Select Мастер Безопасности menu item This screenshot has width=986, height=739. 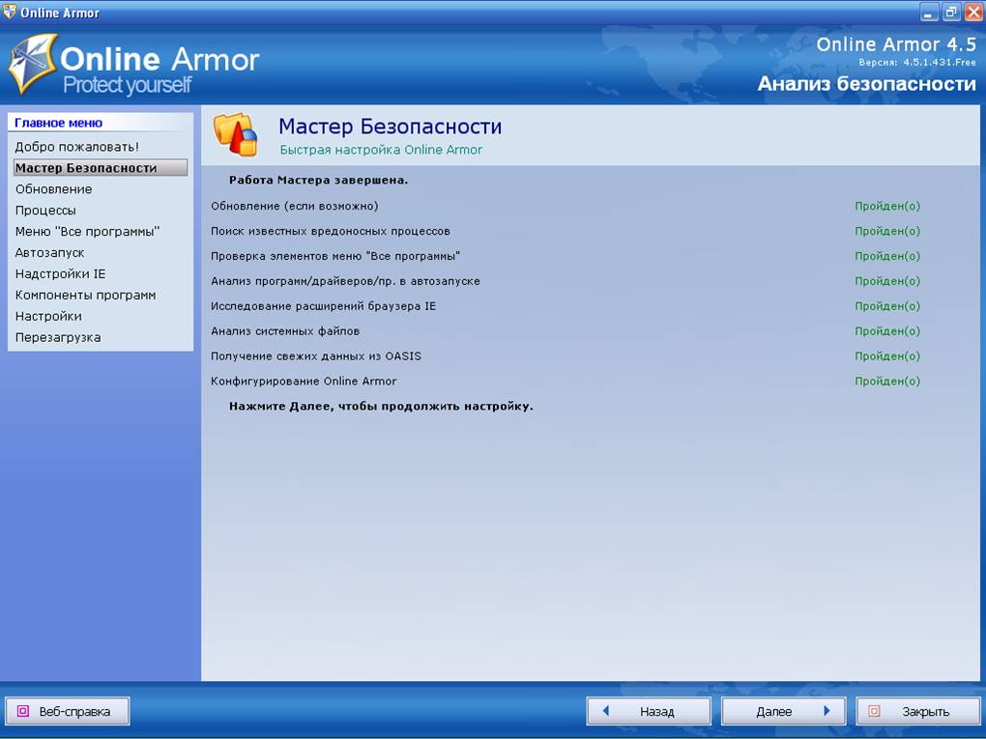pyautogui.click(x=101, y=168)
